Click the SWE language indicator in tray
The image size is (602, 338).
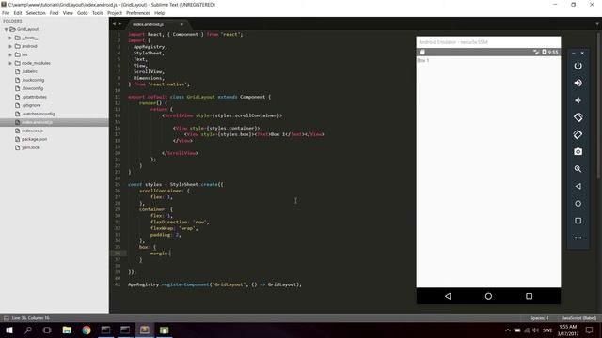click(x=547, y=330)
